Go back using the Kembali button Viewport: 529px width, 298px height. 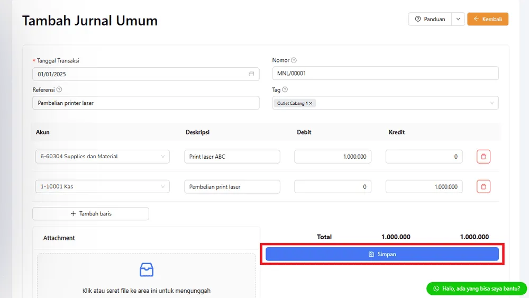[488, 19]
